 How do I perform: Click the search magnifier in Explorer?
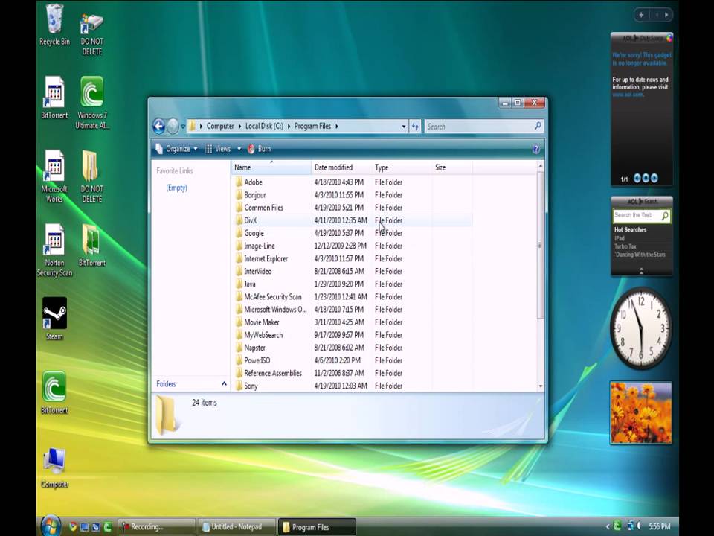(x=538, y=126)
